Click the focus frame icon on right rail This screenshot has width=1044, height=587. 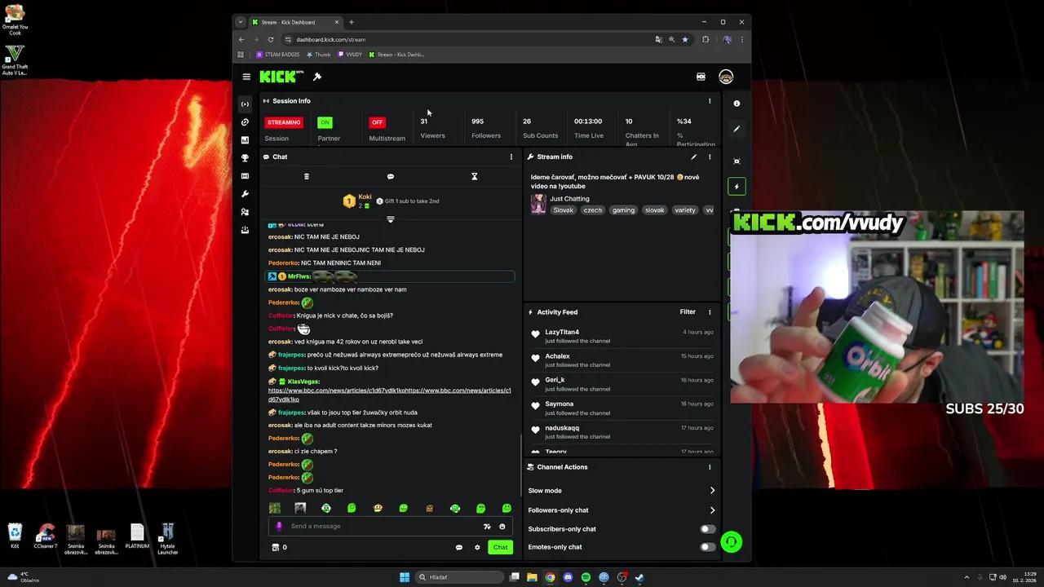(x=737, y=161)
